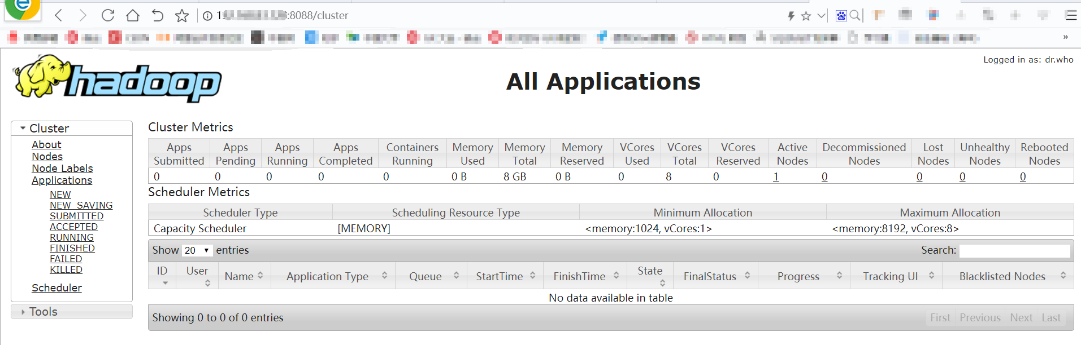Open the About link
1081x345 pixels.
click(46, 145)
